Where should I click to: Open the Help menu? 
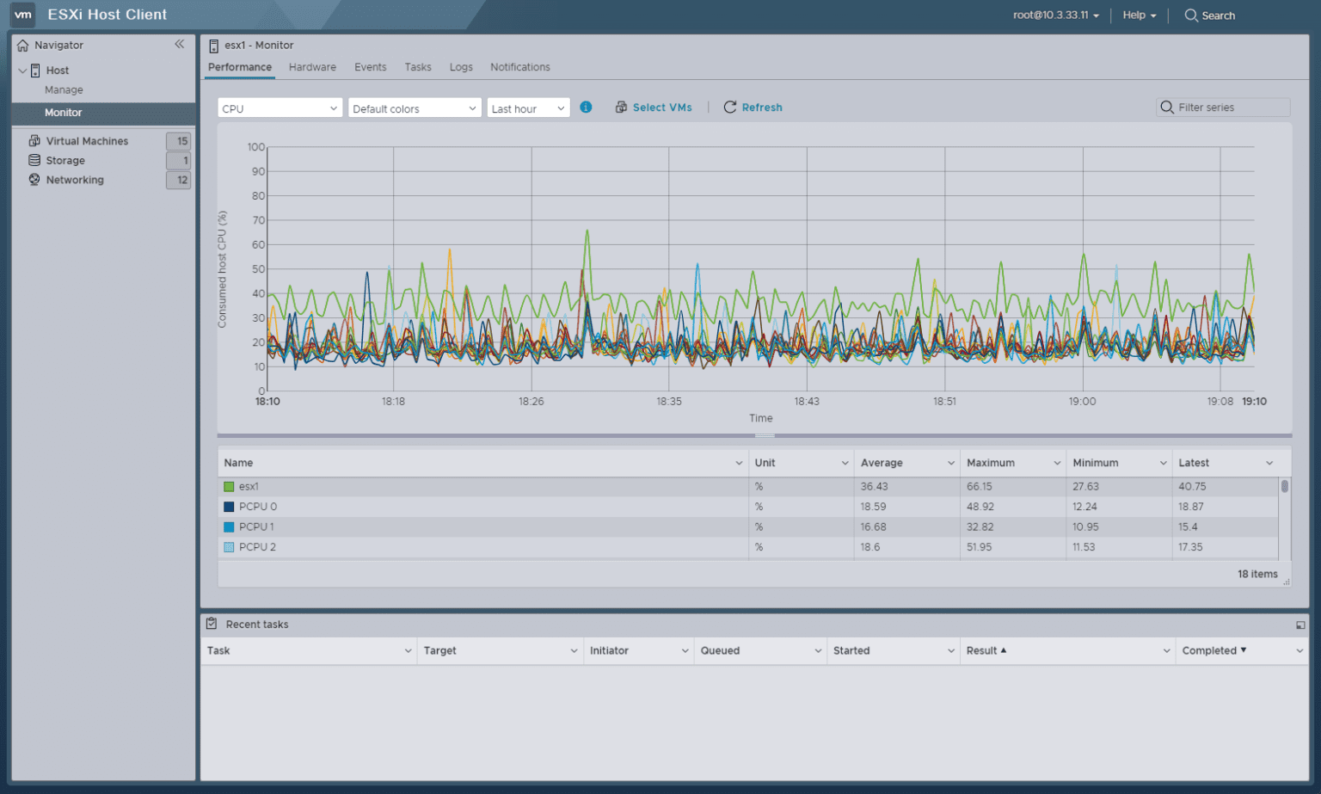(1137, 15)
